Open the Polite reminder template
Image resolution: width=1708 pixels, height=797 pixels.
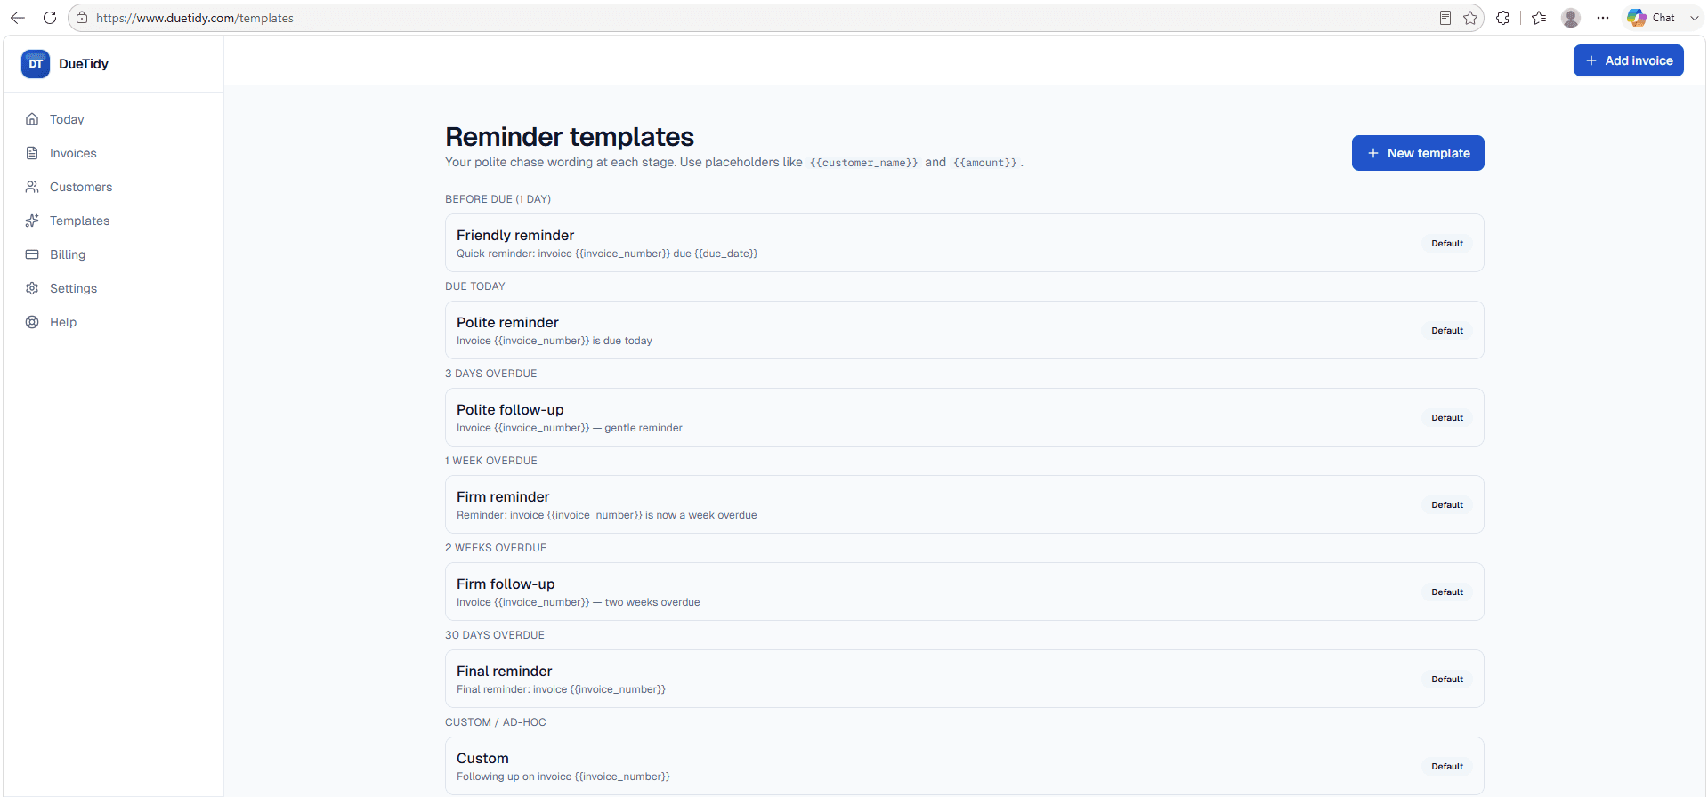click(x=964, y=330)
